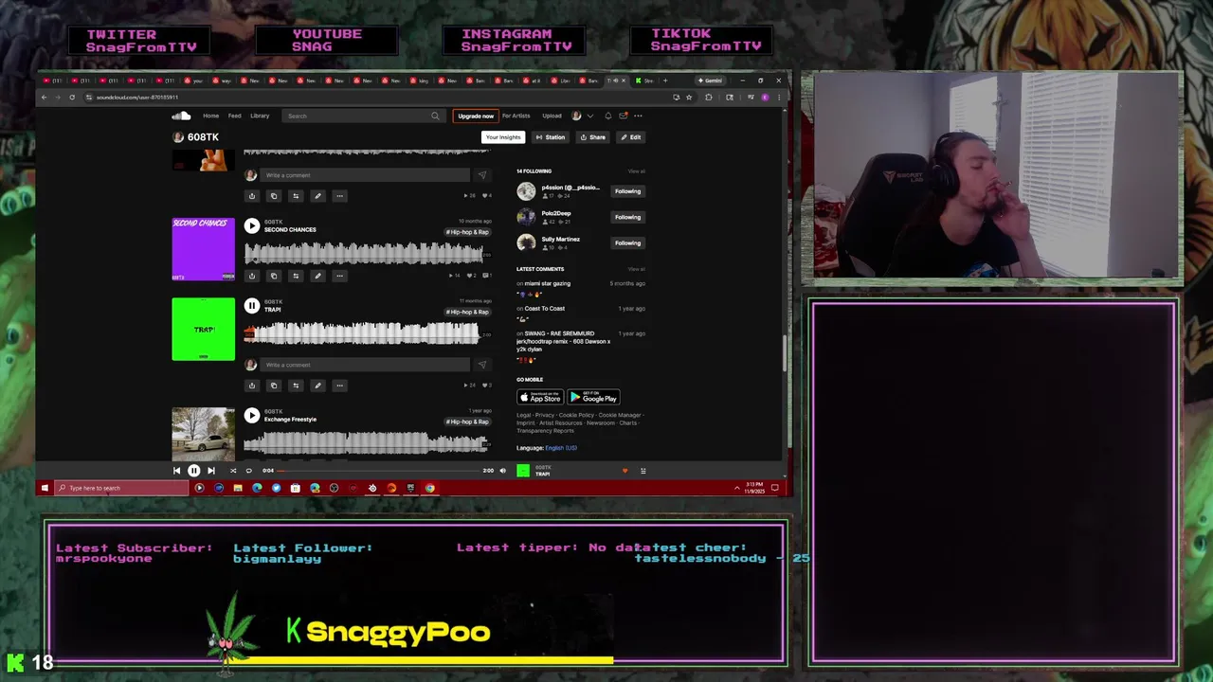The height and width of the screenshot is (682, 1213).
Task: Click the profile Share button
Action: 593,137
